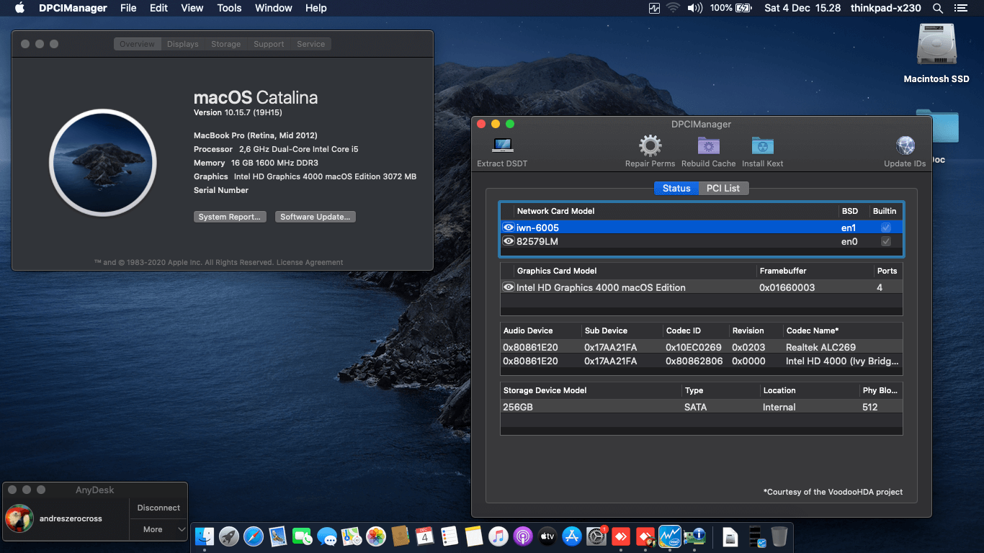
Task: Select the Status tab
Action: point(676,188)
